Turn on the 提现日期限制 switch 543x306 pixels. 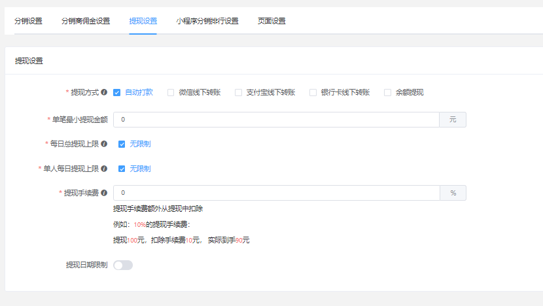tap(123, 265)
